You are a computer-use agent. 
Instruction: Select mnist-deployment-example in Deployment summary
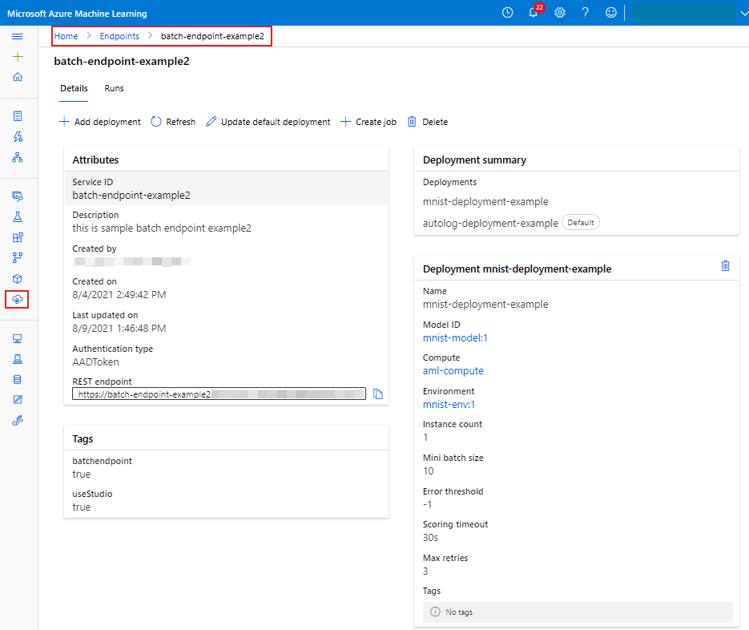point(485,202)
